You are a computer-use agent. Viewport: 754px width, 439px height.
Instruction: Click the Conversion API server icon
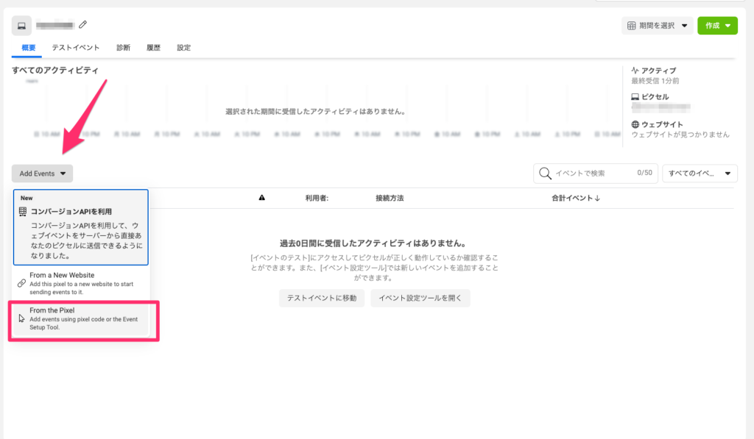click(22, 212)
